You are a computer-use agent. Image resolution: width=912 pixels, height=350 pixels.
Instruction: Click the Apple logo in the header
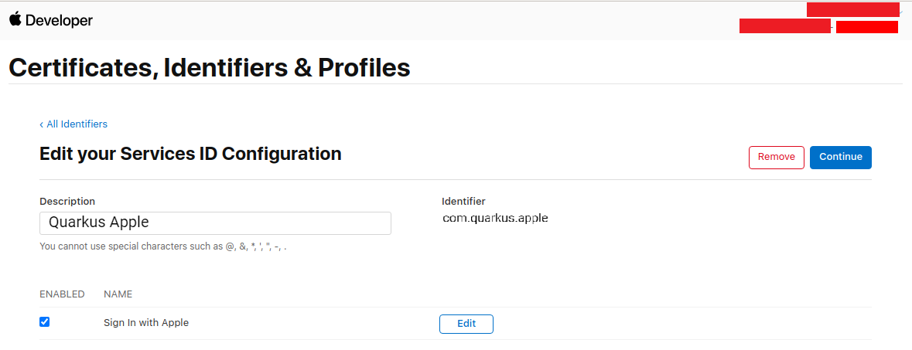[x=15, y=19]
